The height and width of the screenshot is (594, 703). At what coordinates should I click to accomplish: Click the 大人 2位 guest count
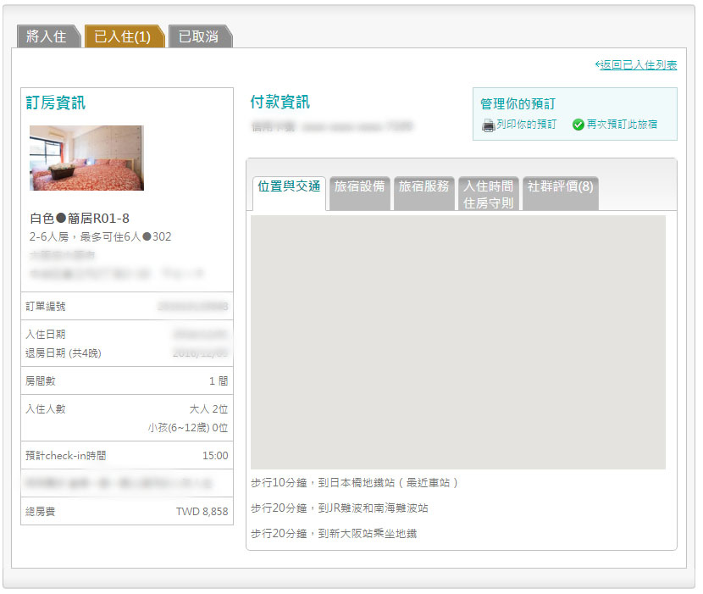coord(208,409)
